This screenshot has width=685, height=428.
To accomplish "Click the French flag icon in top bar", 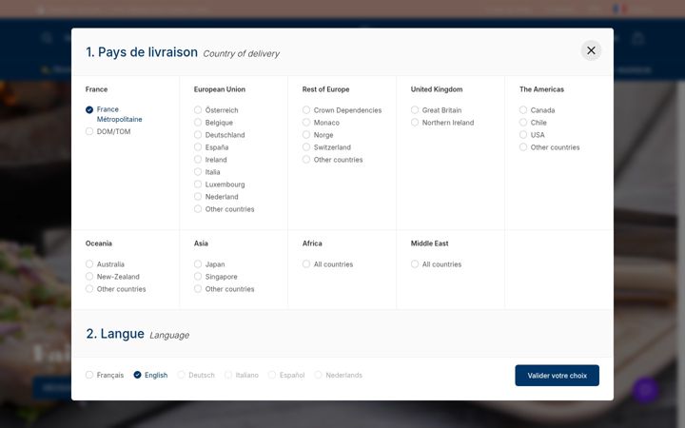I will (x=619, y=9).
